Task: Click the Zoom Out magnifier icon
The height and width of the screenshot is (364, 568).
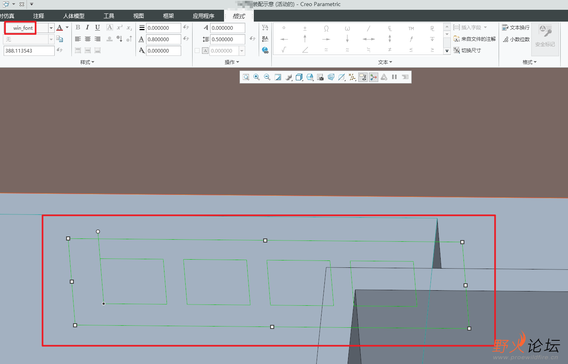Action: pyautogui.click(x=267, y=77)
